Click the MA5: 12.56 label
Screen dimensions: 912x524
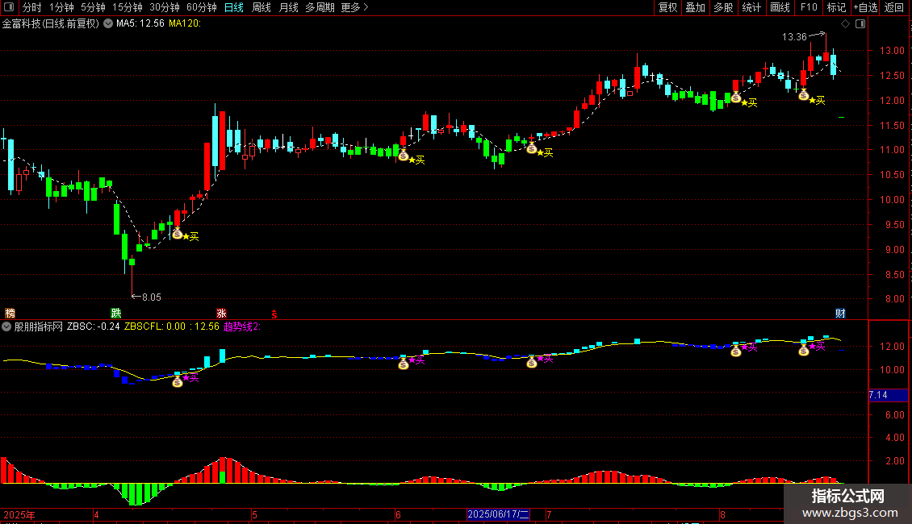coord(140,23)
